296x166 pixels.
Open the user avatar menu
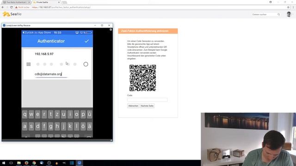[x=289, y=14]
